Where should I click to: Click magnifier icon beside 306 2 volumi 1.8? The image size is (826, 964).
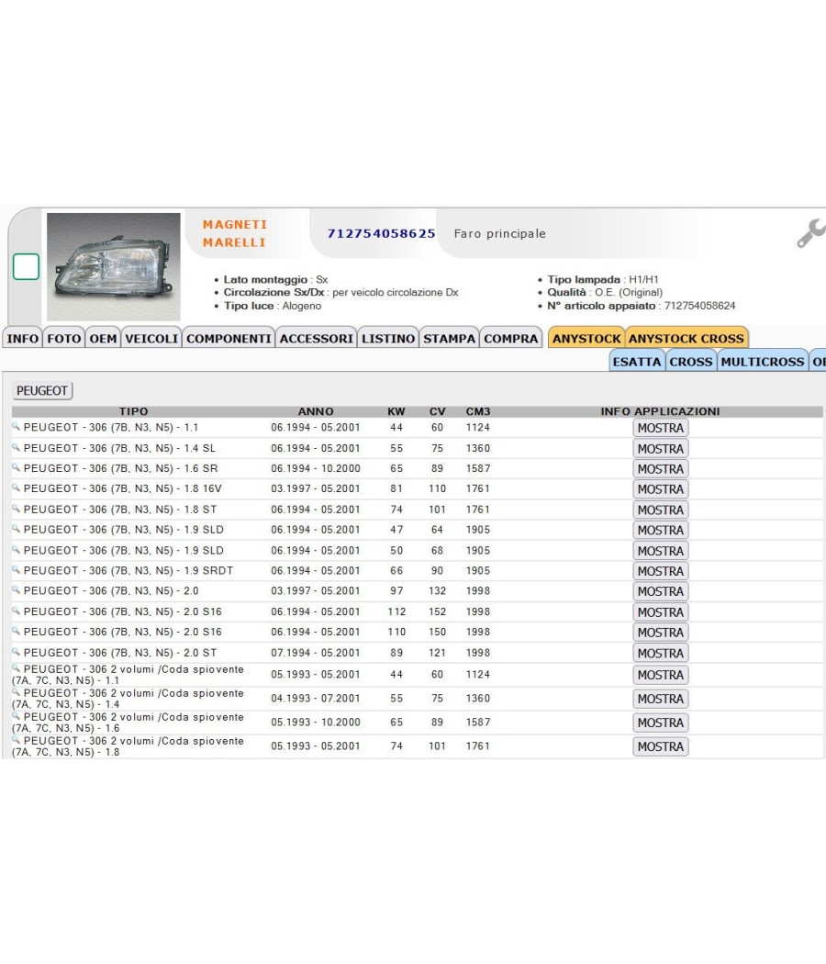click(x=16, y=740)
